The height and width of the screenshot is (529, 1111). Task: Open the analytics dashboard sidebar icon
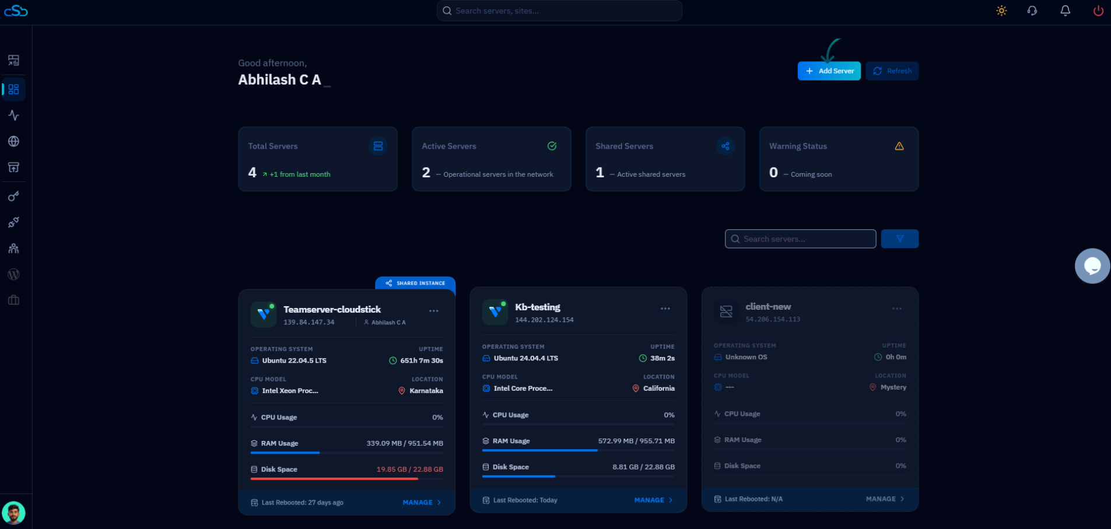click(x=13, y=60)
